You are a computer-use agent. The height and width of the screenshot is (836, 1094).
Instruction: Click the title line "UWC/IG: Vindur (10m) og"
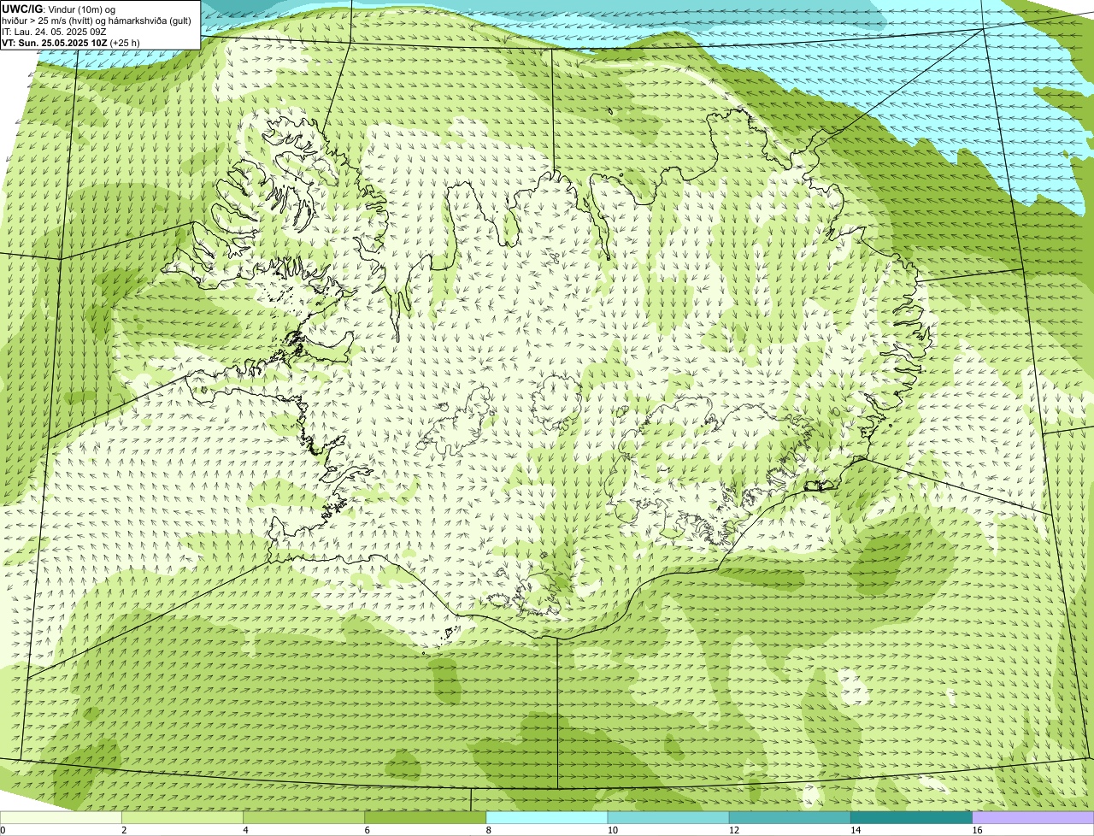click(x=59, y=9)
